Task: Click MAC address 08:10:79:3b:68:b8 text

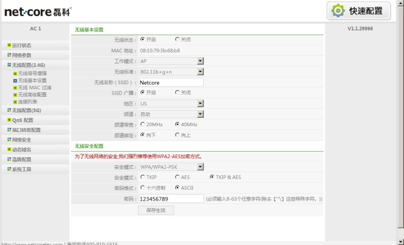Action: [160, 51]
